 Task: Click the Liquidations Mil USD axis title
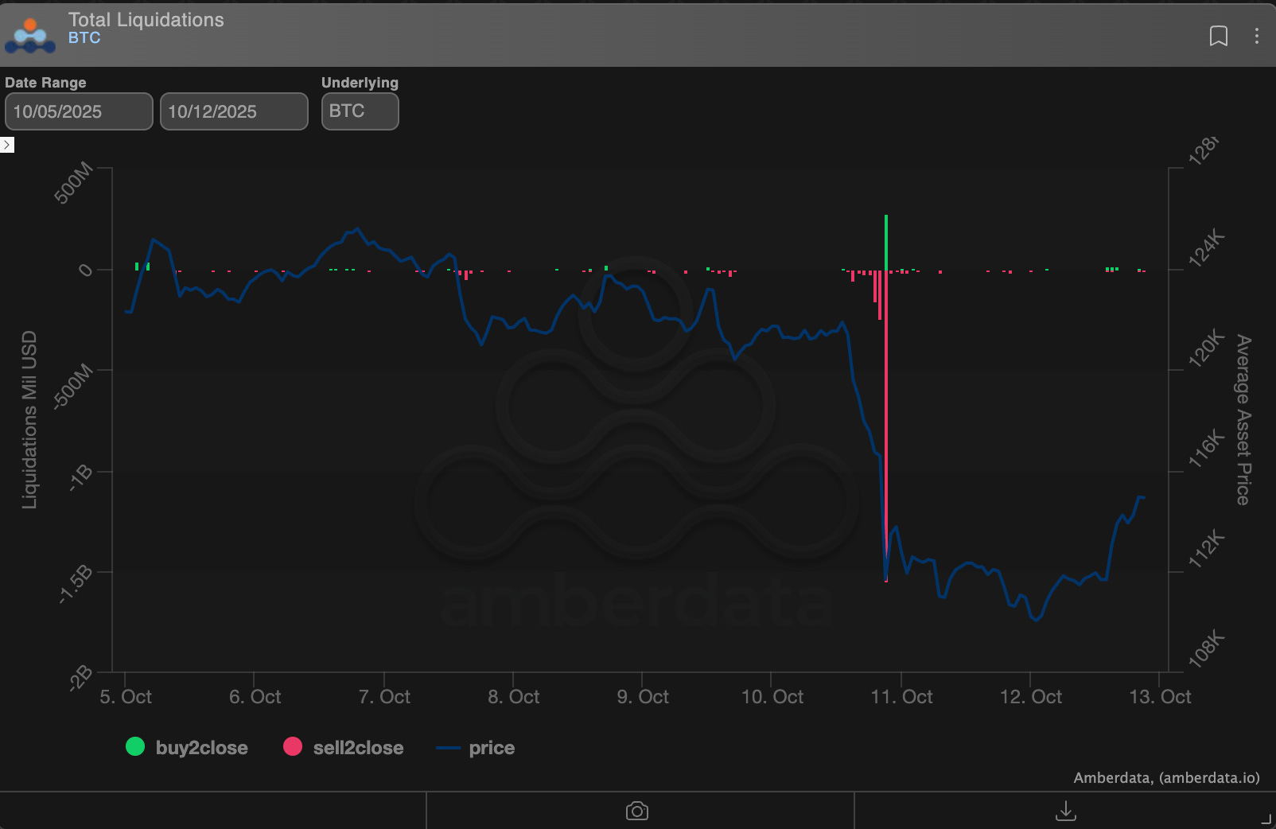[x=29, y=420]
